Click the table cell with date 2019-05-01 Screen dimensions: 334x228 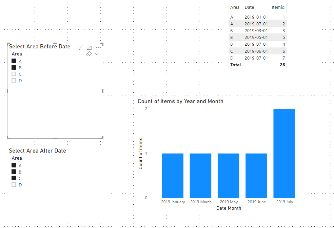click(256, 38)
